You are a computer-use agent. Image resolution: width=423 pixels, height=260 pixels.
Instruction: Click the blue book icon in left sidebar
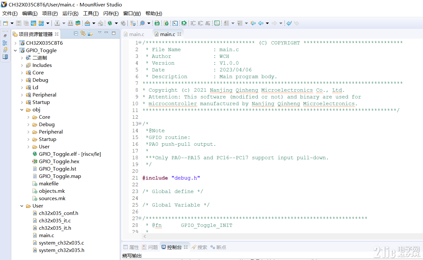[x=5, y=57]
